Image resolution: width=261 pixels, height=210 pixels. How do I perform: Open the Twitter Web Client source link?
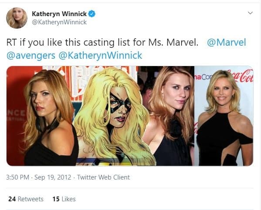point(103,177)
